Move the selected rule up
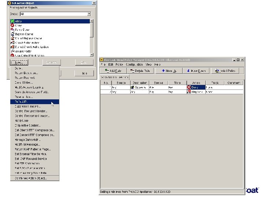Screen dimensions: 264x198 169,71
